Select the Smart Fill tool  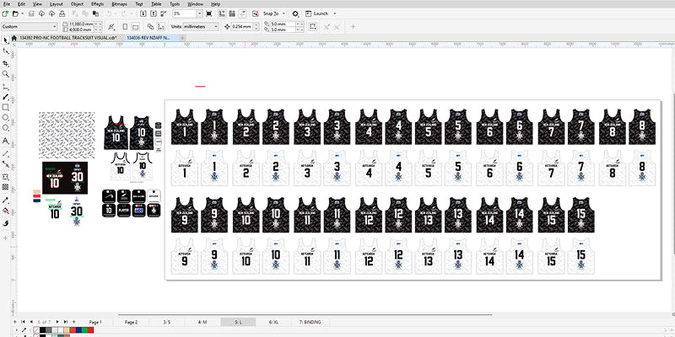6,223
